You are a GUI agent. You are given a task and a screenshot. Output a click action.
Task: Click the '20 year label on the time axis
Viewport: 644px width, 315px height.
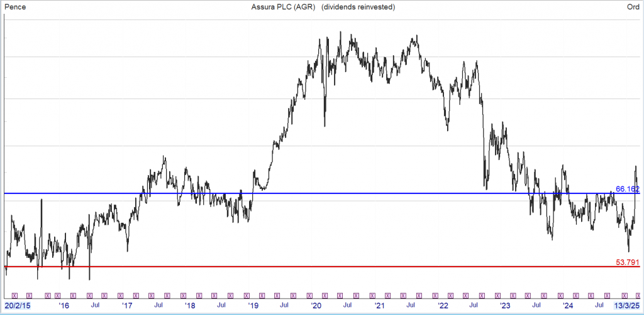click(316, 306)
